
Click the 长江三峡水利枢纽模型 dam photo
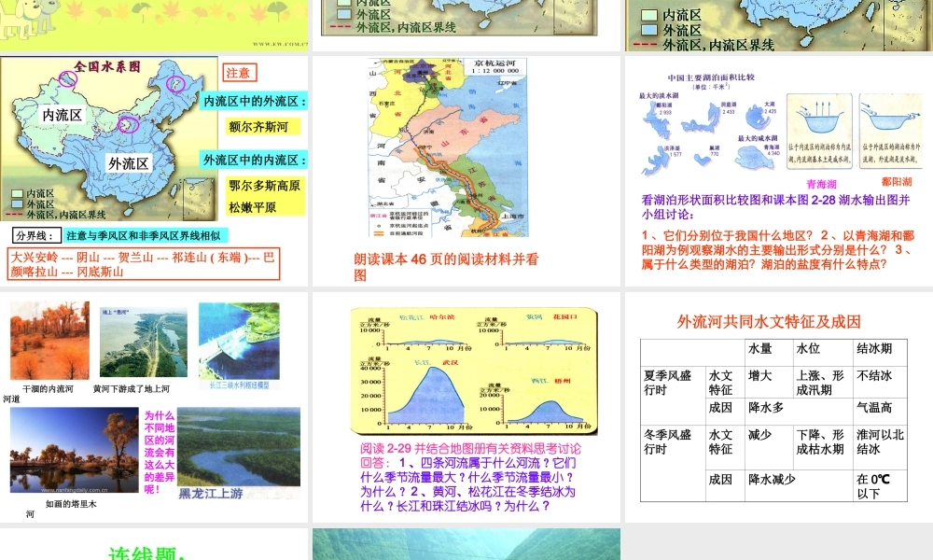(x=239, y=341)
